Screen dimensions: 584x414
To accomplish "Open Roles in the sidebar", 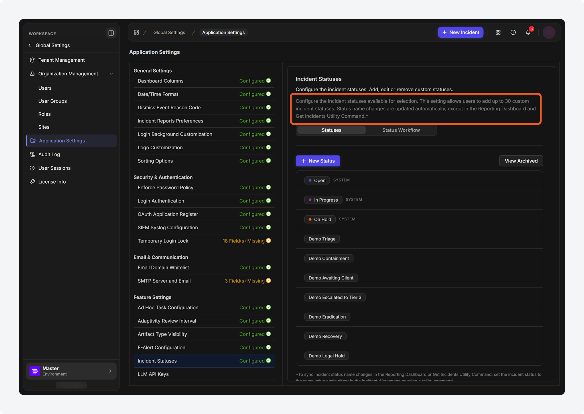I will point(44,114).
